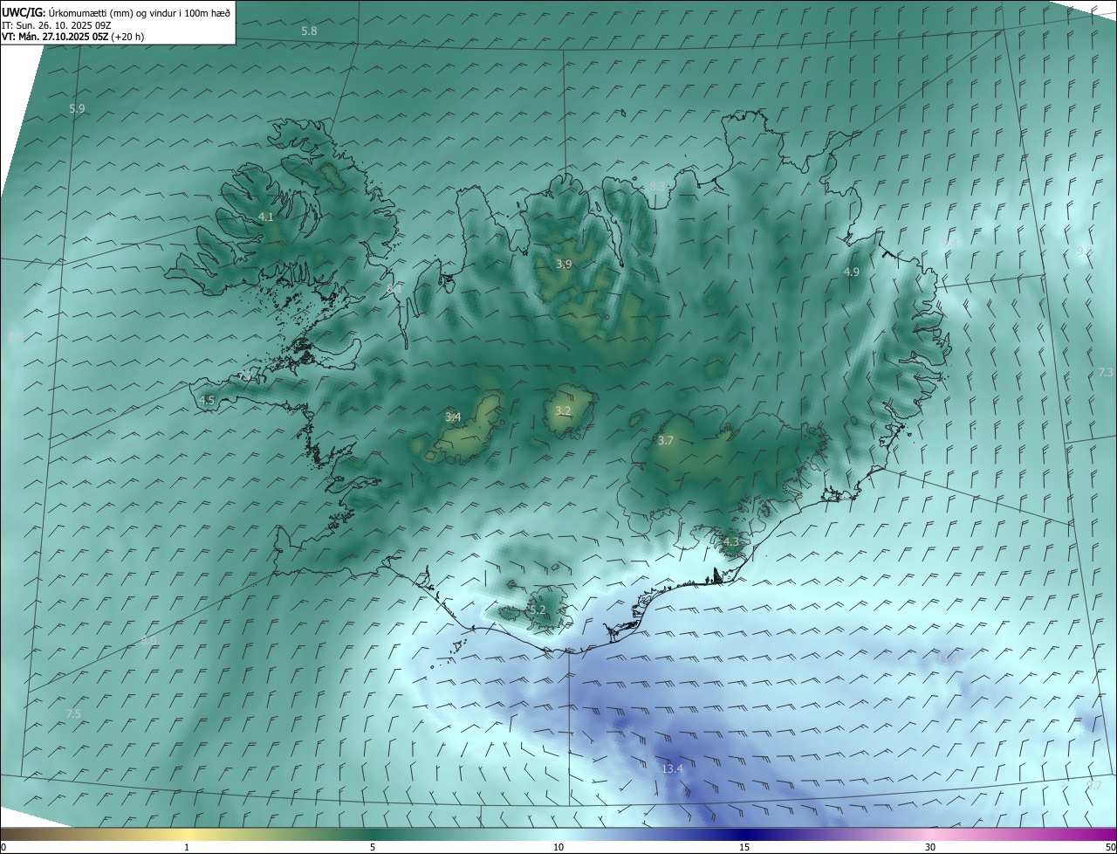Click the 'IT: Sun. 26. 10. 2025 09Z' line
Image resolution: width=1117 pixels, height=854 pixels.
pos(57,25)
